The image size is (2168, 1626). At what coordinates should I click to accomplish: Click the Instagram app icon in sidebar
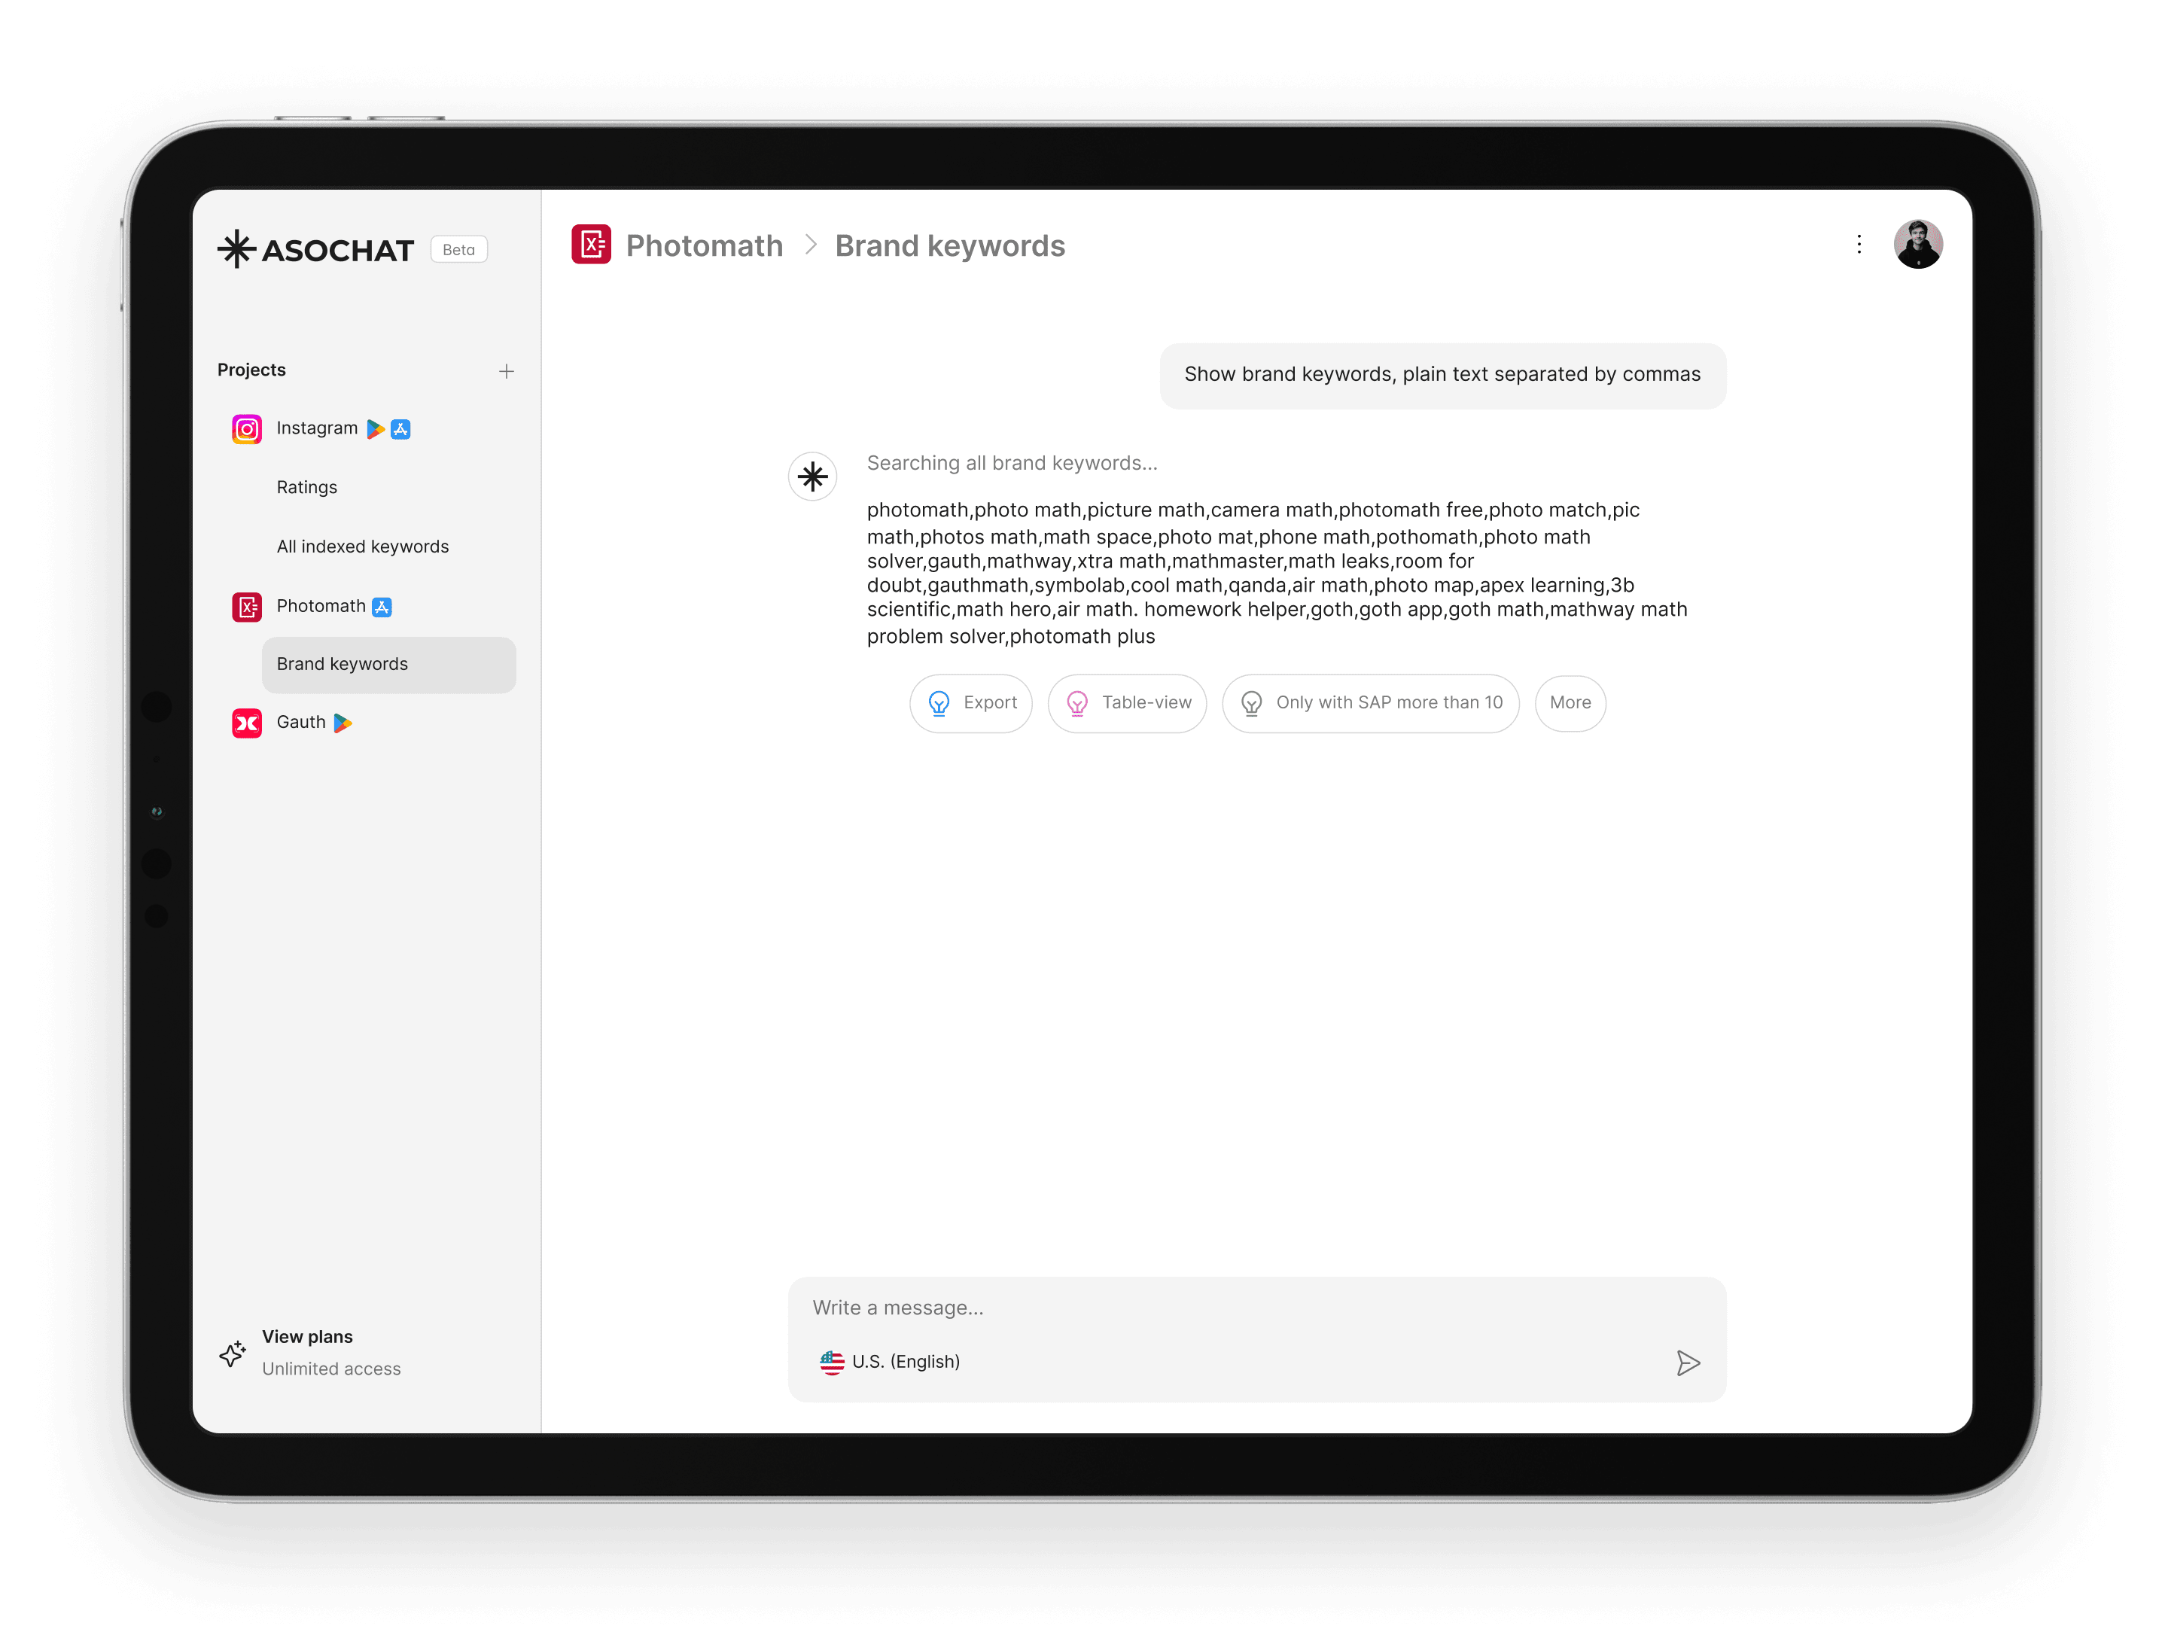click(246, 428)
